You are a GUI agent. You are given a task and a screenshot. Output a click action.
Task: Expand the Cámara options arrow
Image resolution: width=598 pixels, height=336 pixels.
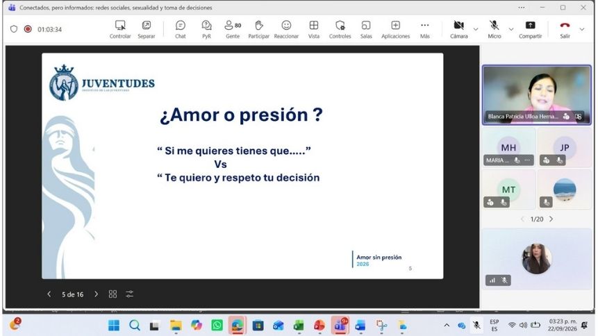point(476,29)
